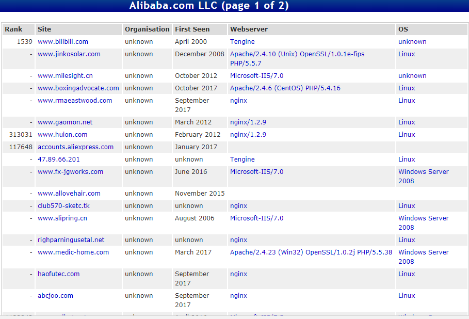Click nginx/1.2.9 link in gaomon row
This screenshot has height=319, width=469.
(x=248, y=122)
